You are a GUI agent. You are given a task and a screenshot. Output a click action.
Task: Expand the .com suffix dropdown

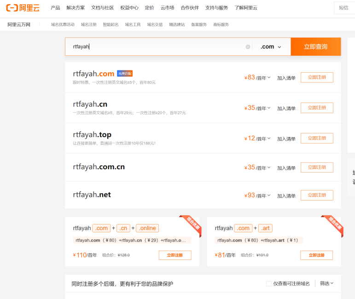point(271,47)
